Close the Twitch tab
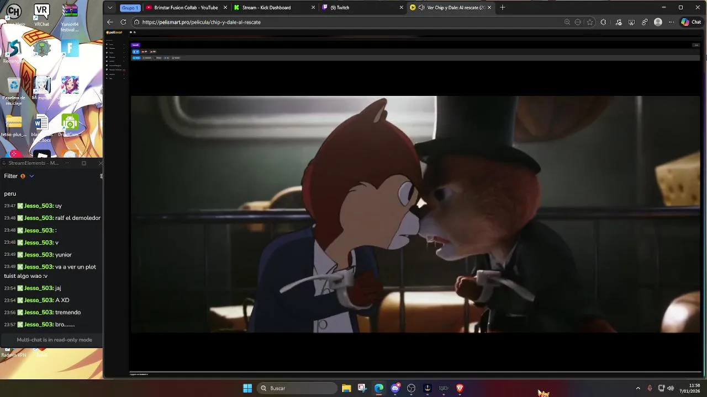This screenshot has height=397, width=707. click(402, 8)
